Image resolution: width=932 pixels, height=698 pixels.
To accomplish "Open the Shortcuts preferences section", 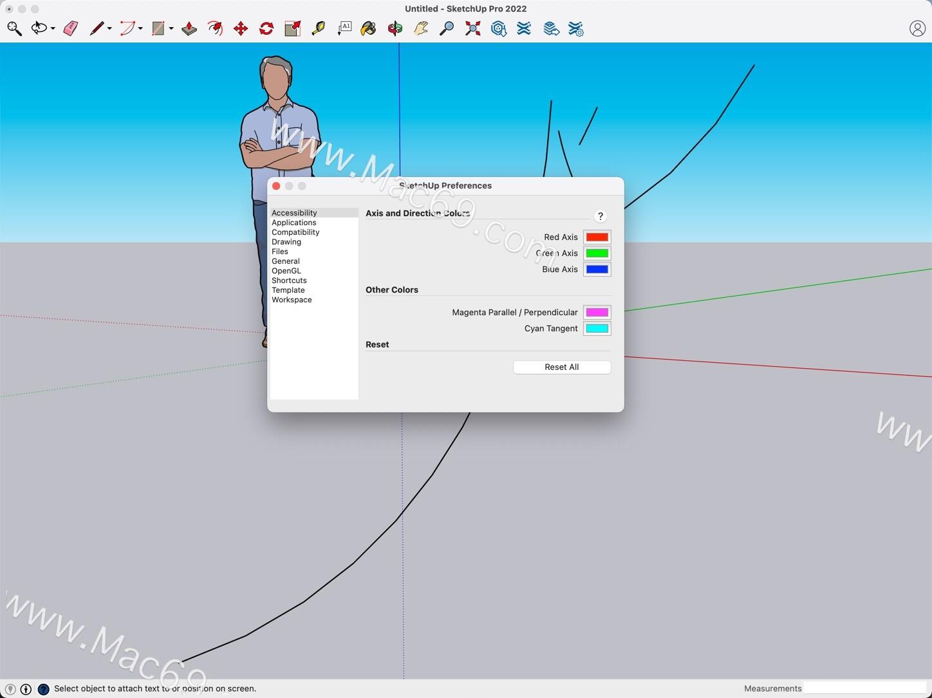I will coord(314,280).
